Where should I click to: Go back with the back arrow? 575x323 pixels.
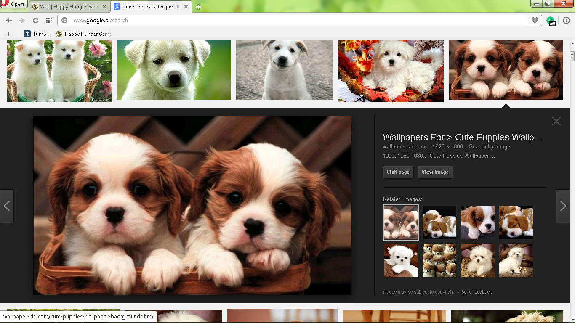[x=9, y=20]
